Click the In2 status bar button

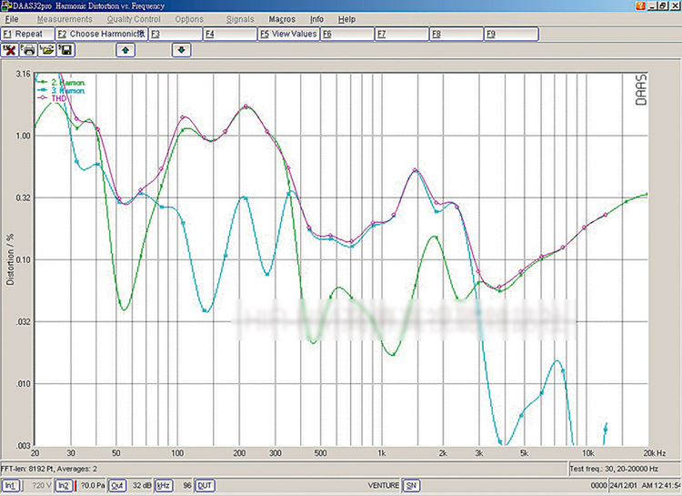click(64, 486)
